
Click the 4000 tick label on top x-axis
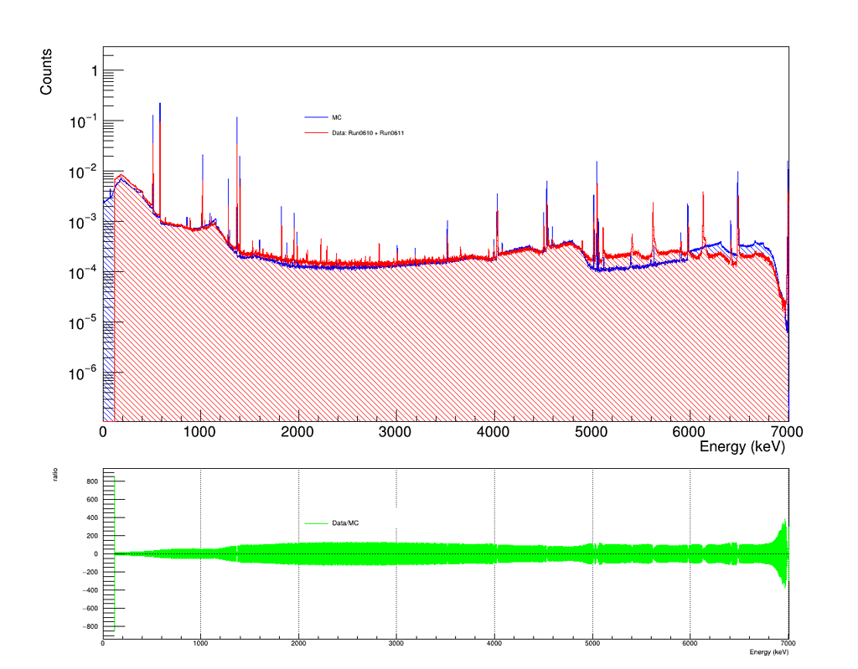(493, 432)
